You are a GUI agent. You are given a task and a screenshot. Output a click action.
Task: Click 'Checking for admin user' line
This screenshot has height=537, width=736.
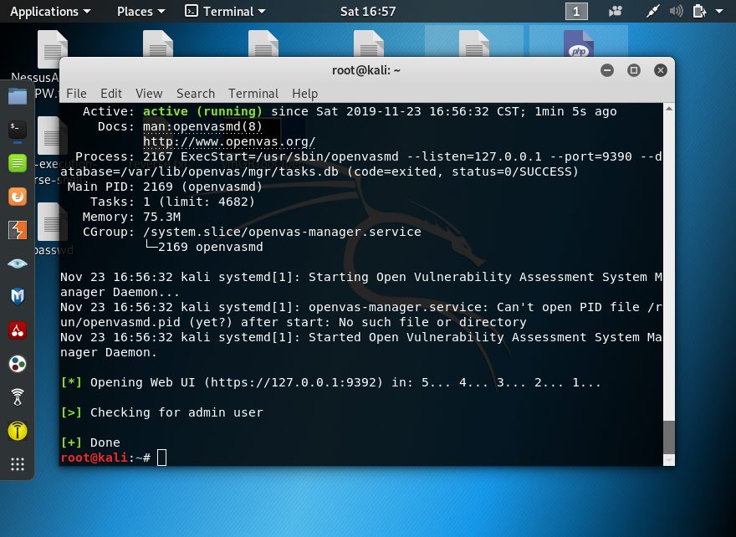click(x=176, y=412)
